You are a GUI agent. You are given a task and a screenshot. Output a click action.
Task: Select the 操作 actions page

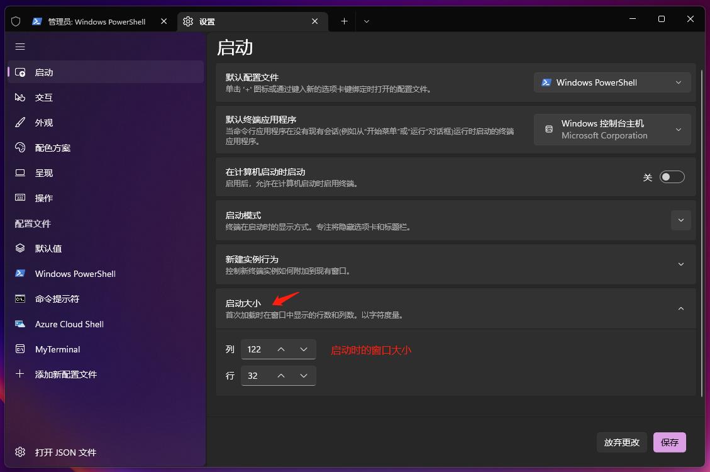tap(43, 198)
